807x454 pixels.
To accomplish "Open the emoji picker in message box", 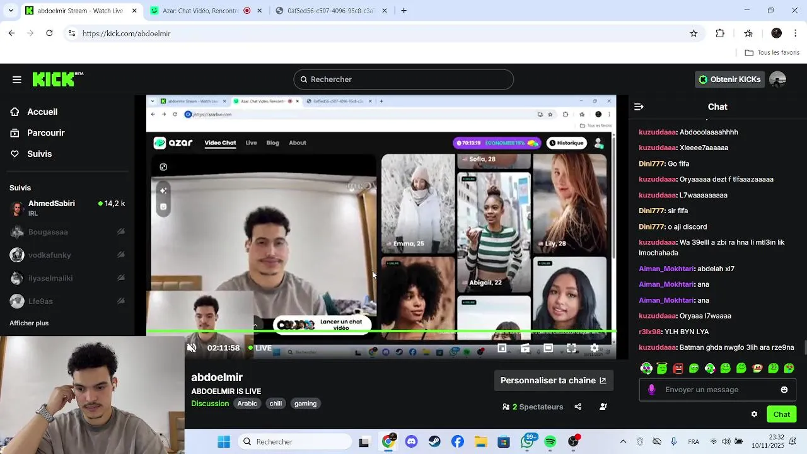I will (x=784, y=390).
